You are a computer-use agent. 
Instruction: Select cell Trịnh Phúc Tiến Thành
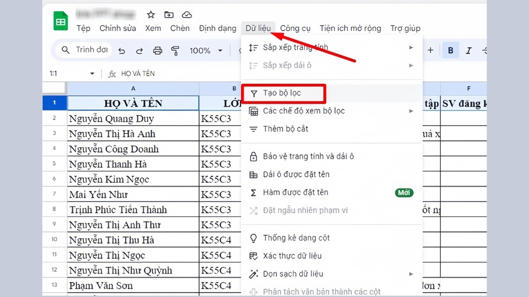[x=133, y=209]
